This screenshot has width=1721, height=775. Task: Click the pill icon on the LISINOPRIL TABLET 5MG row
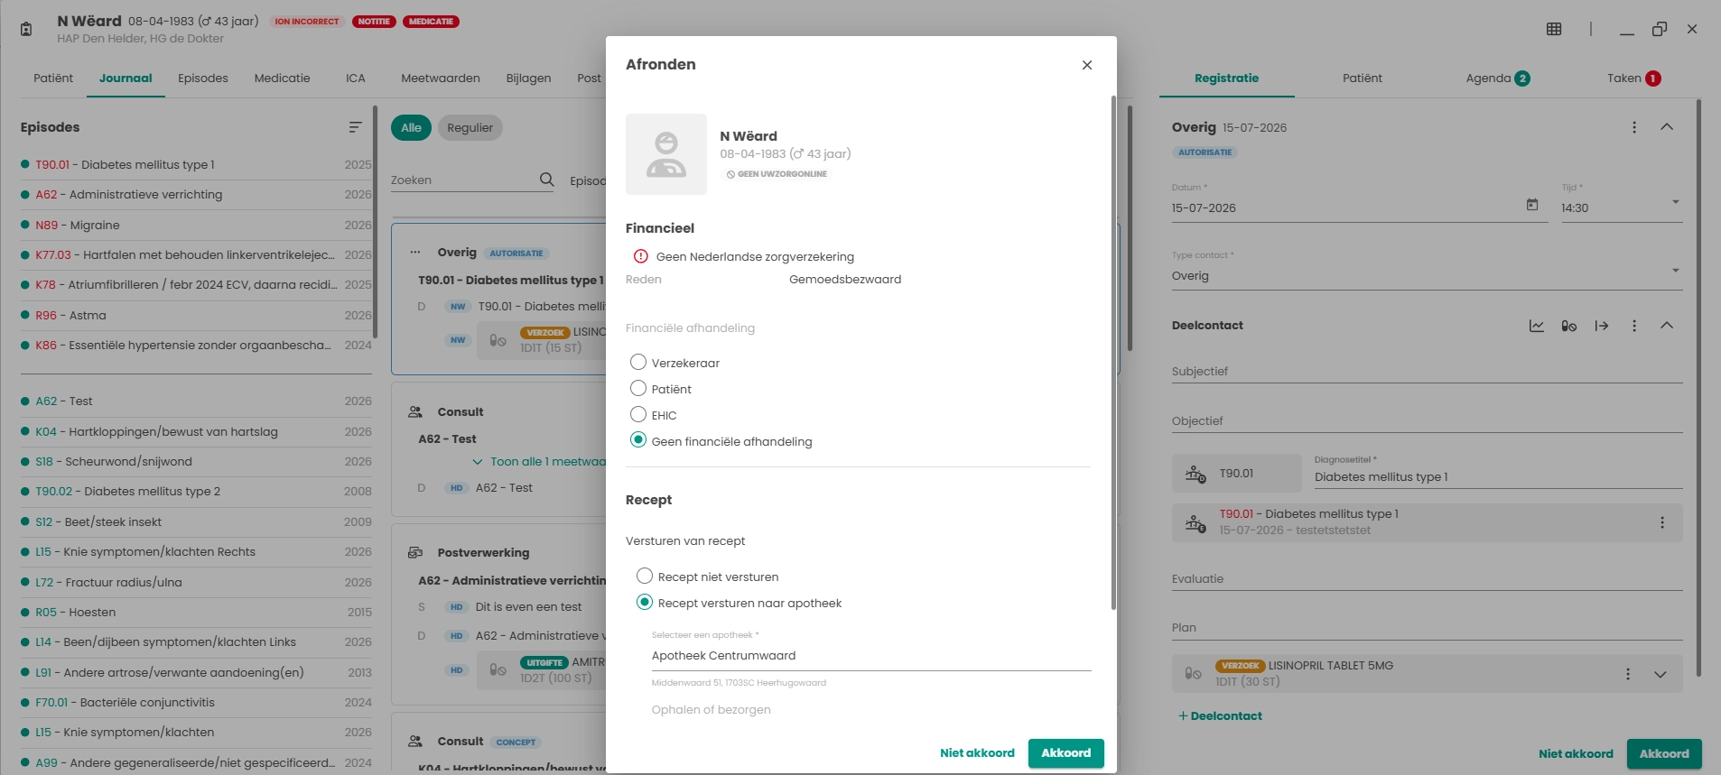point(1194,673)
